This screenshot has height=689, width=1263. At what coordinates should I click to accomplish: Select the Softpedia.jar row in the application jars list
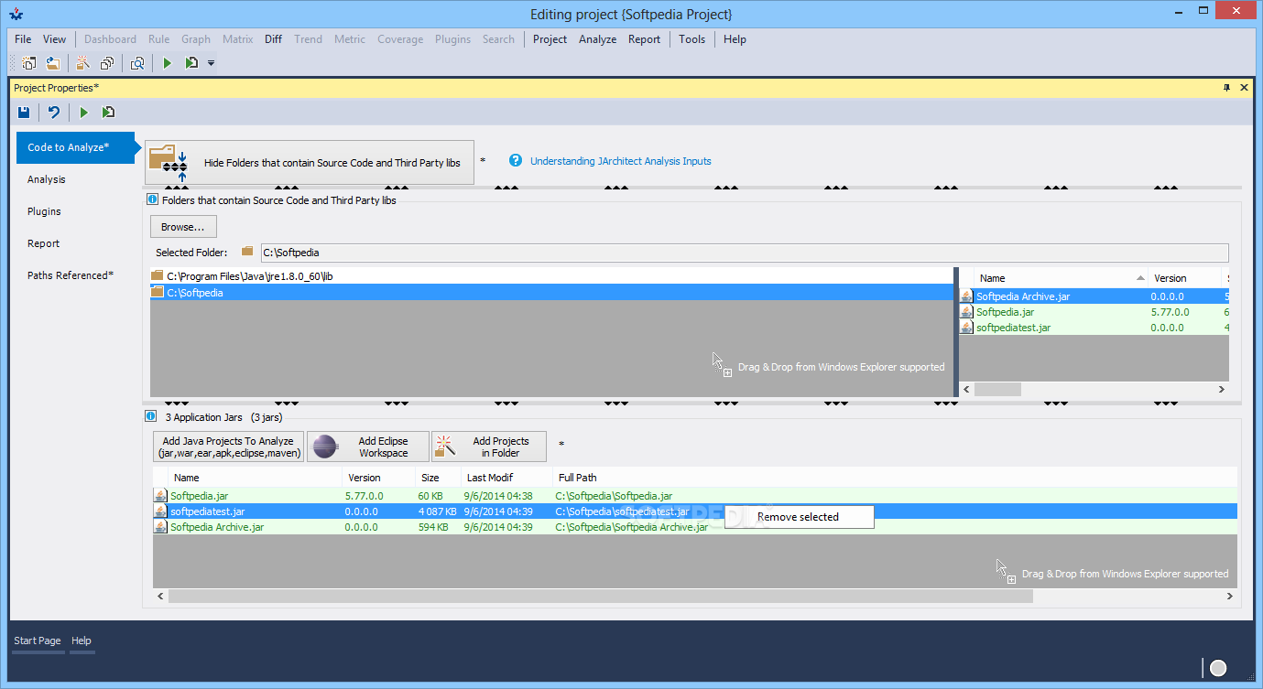695,496
